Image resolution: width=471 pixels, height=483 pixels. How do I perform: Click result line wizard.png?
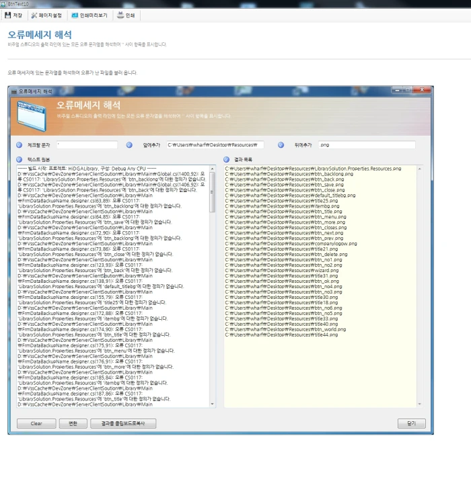pyautogui.click(x=282, y=271)
